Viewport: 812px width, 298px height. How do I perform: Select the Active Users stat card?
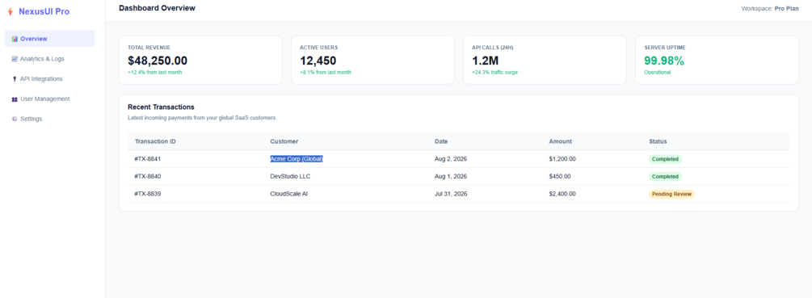coord(372,60)
